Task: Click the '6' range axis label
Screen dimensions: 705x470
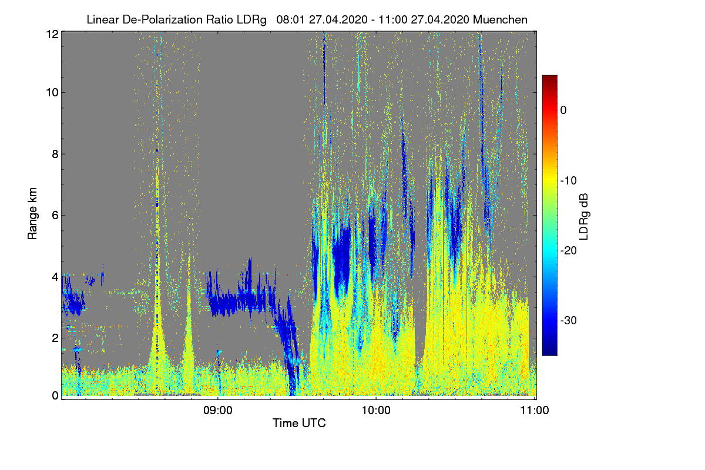Action: click(55, 215)
